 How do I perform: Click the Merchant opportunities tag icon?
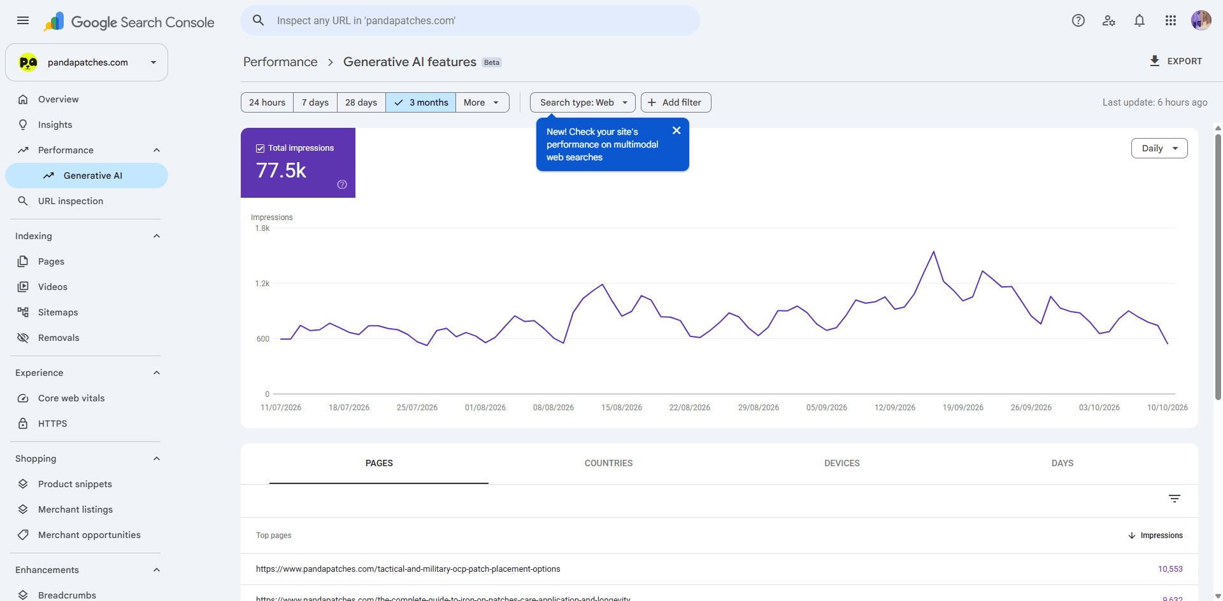click(x=23, y=535)
